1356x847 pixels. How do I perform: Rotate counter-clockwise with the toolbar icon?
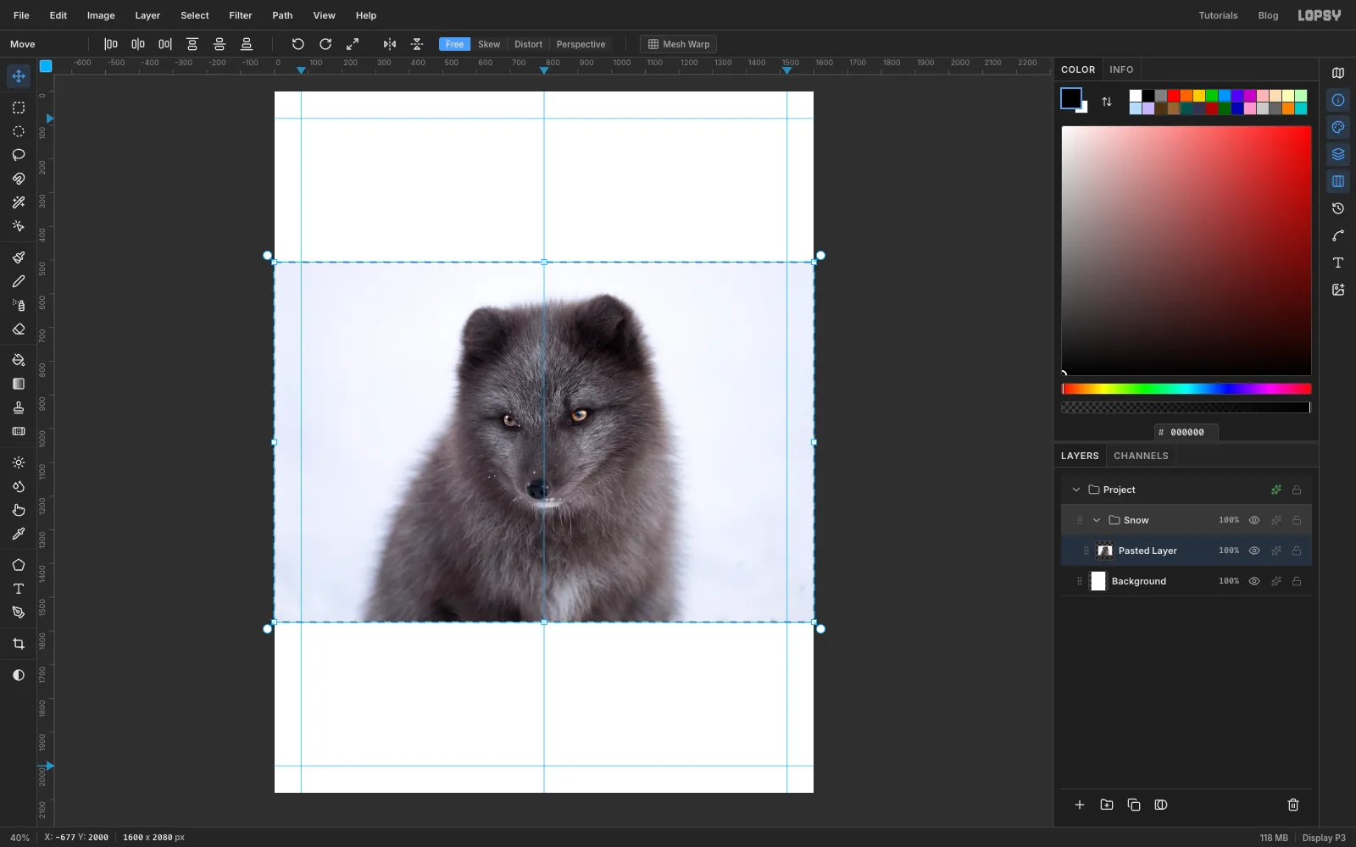tap(298, 44)
